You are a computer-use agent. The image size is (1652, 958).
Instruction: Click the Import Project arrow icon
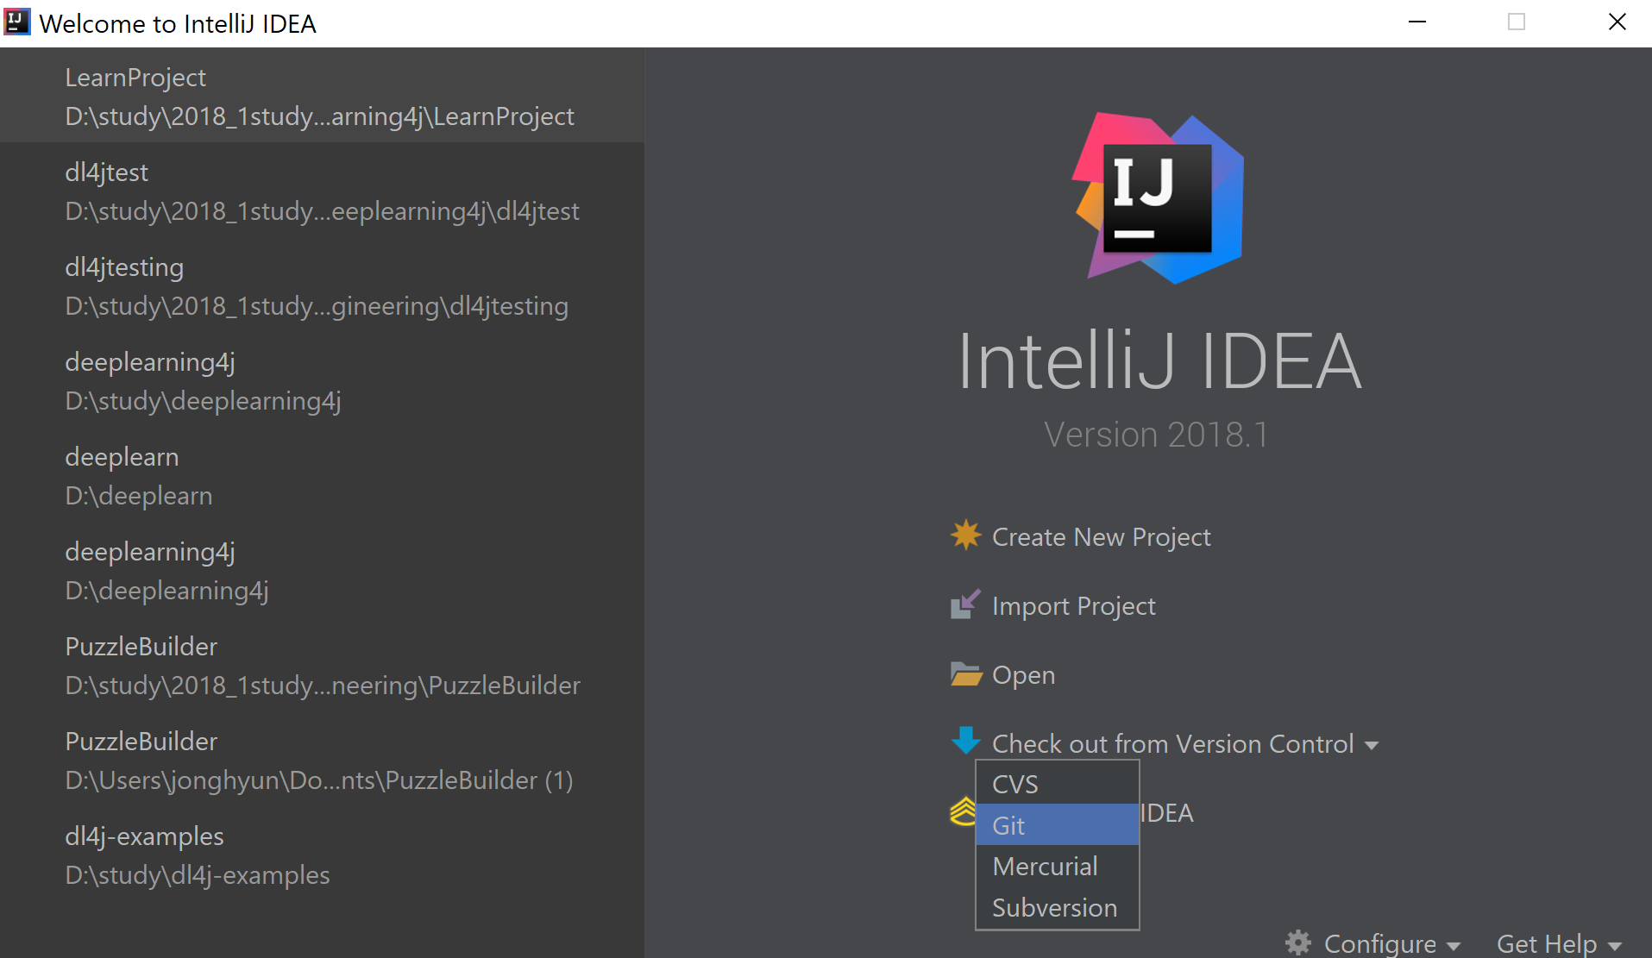pos(965,604)
